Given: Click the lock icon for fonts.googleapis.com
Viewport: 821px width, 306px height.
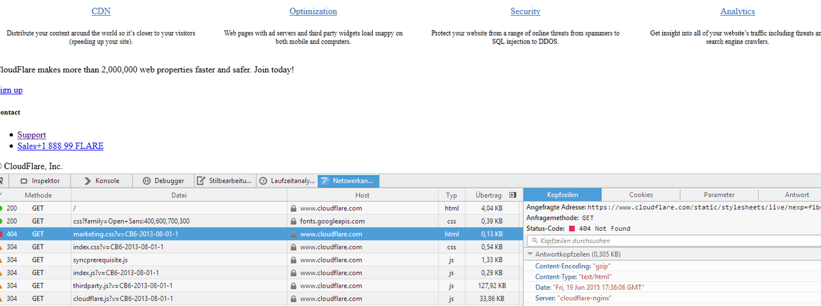Looking at the screenshot, I should (x=294, y=221).
